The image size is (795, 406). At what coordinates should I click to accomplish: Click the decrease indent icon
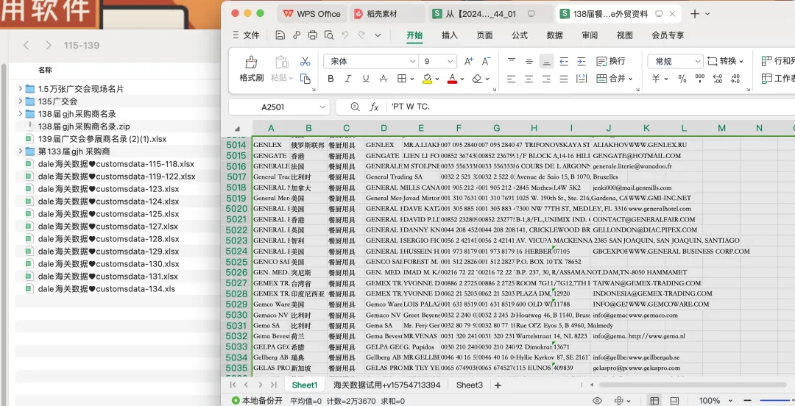point(564,61)
